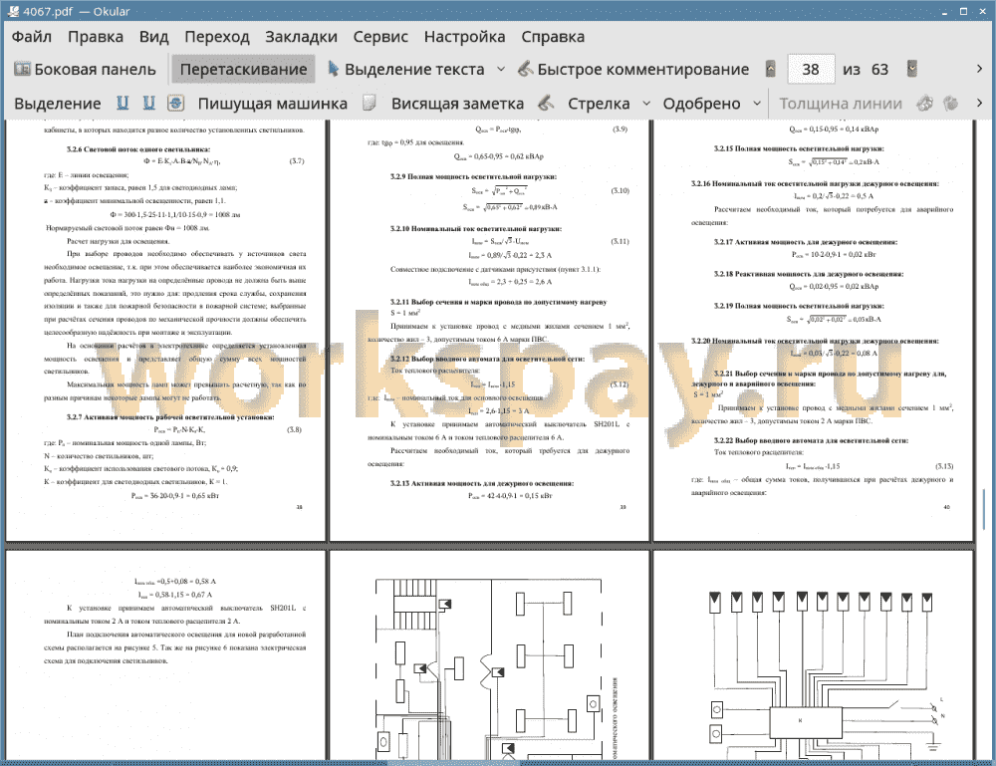Close the Okular window
996x766 pixels.
[981, 11]
